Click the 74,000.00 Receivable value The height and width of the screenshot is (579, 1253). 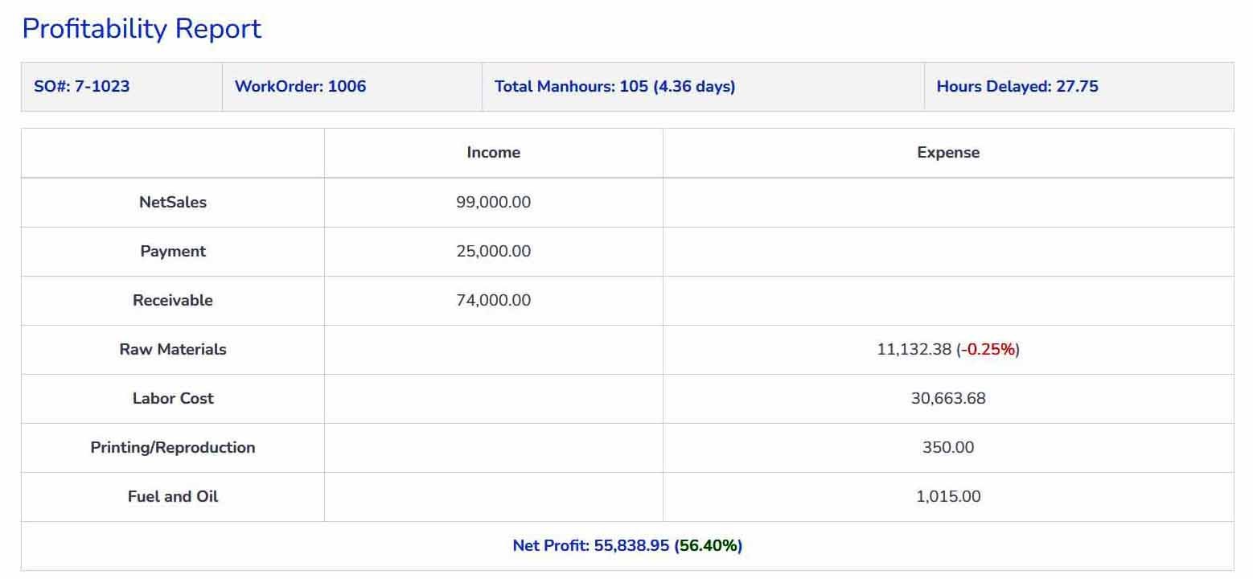(493, 301)
